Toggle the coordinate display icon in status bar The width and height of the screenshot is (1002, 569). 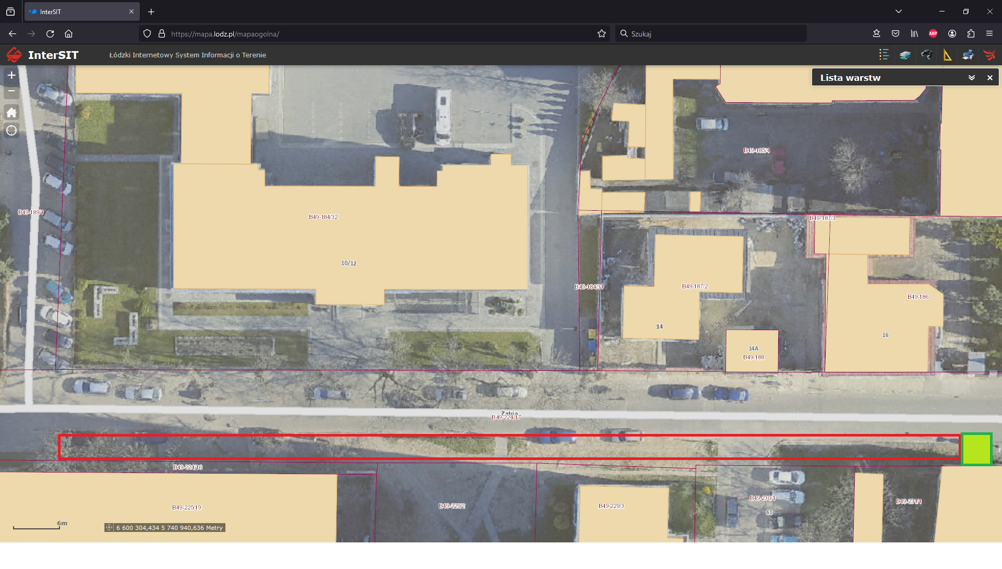point(109,528)
